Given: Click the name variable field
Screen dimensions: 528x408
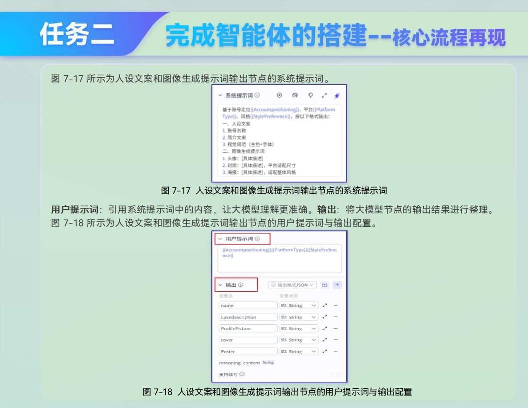Looking at the screenshot, I should [x=248, y=306].
